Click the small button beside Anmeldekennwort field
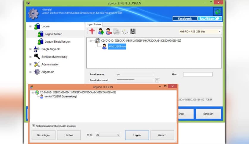 (157, 80)
